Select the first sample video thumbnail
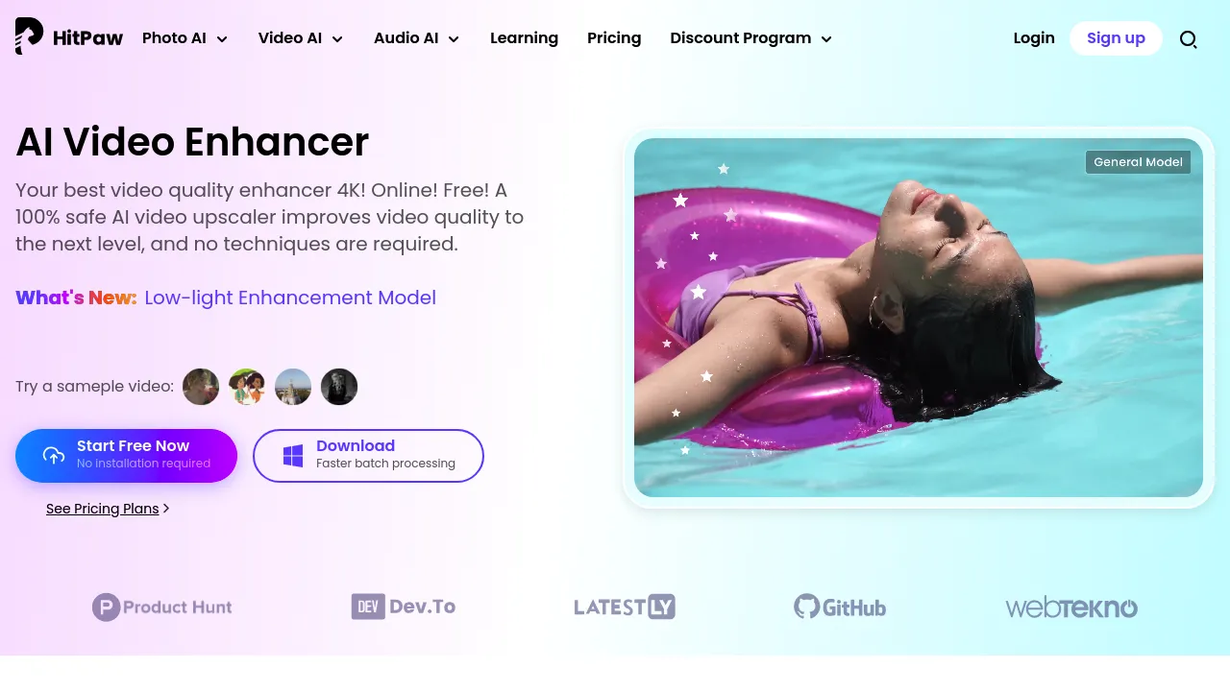 point(200,386)
